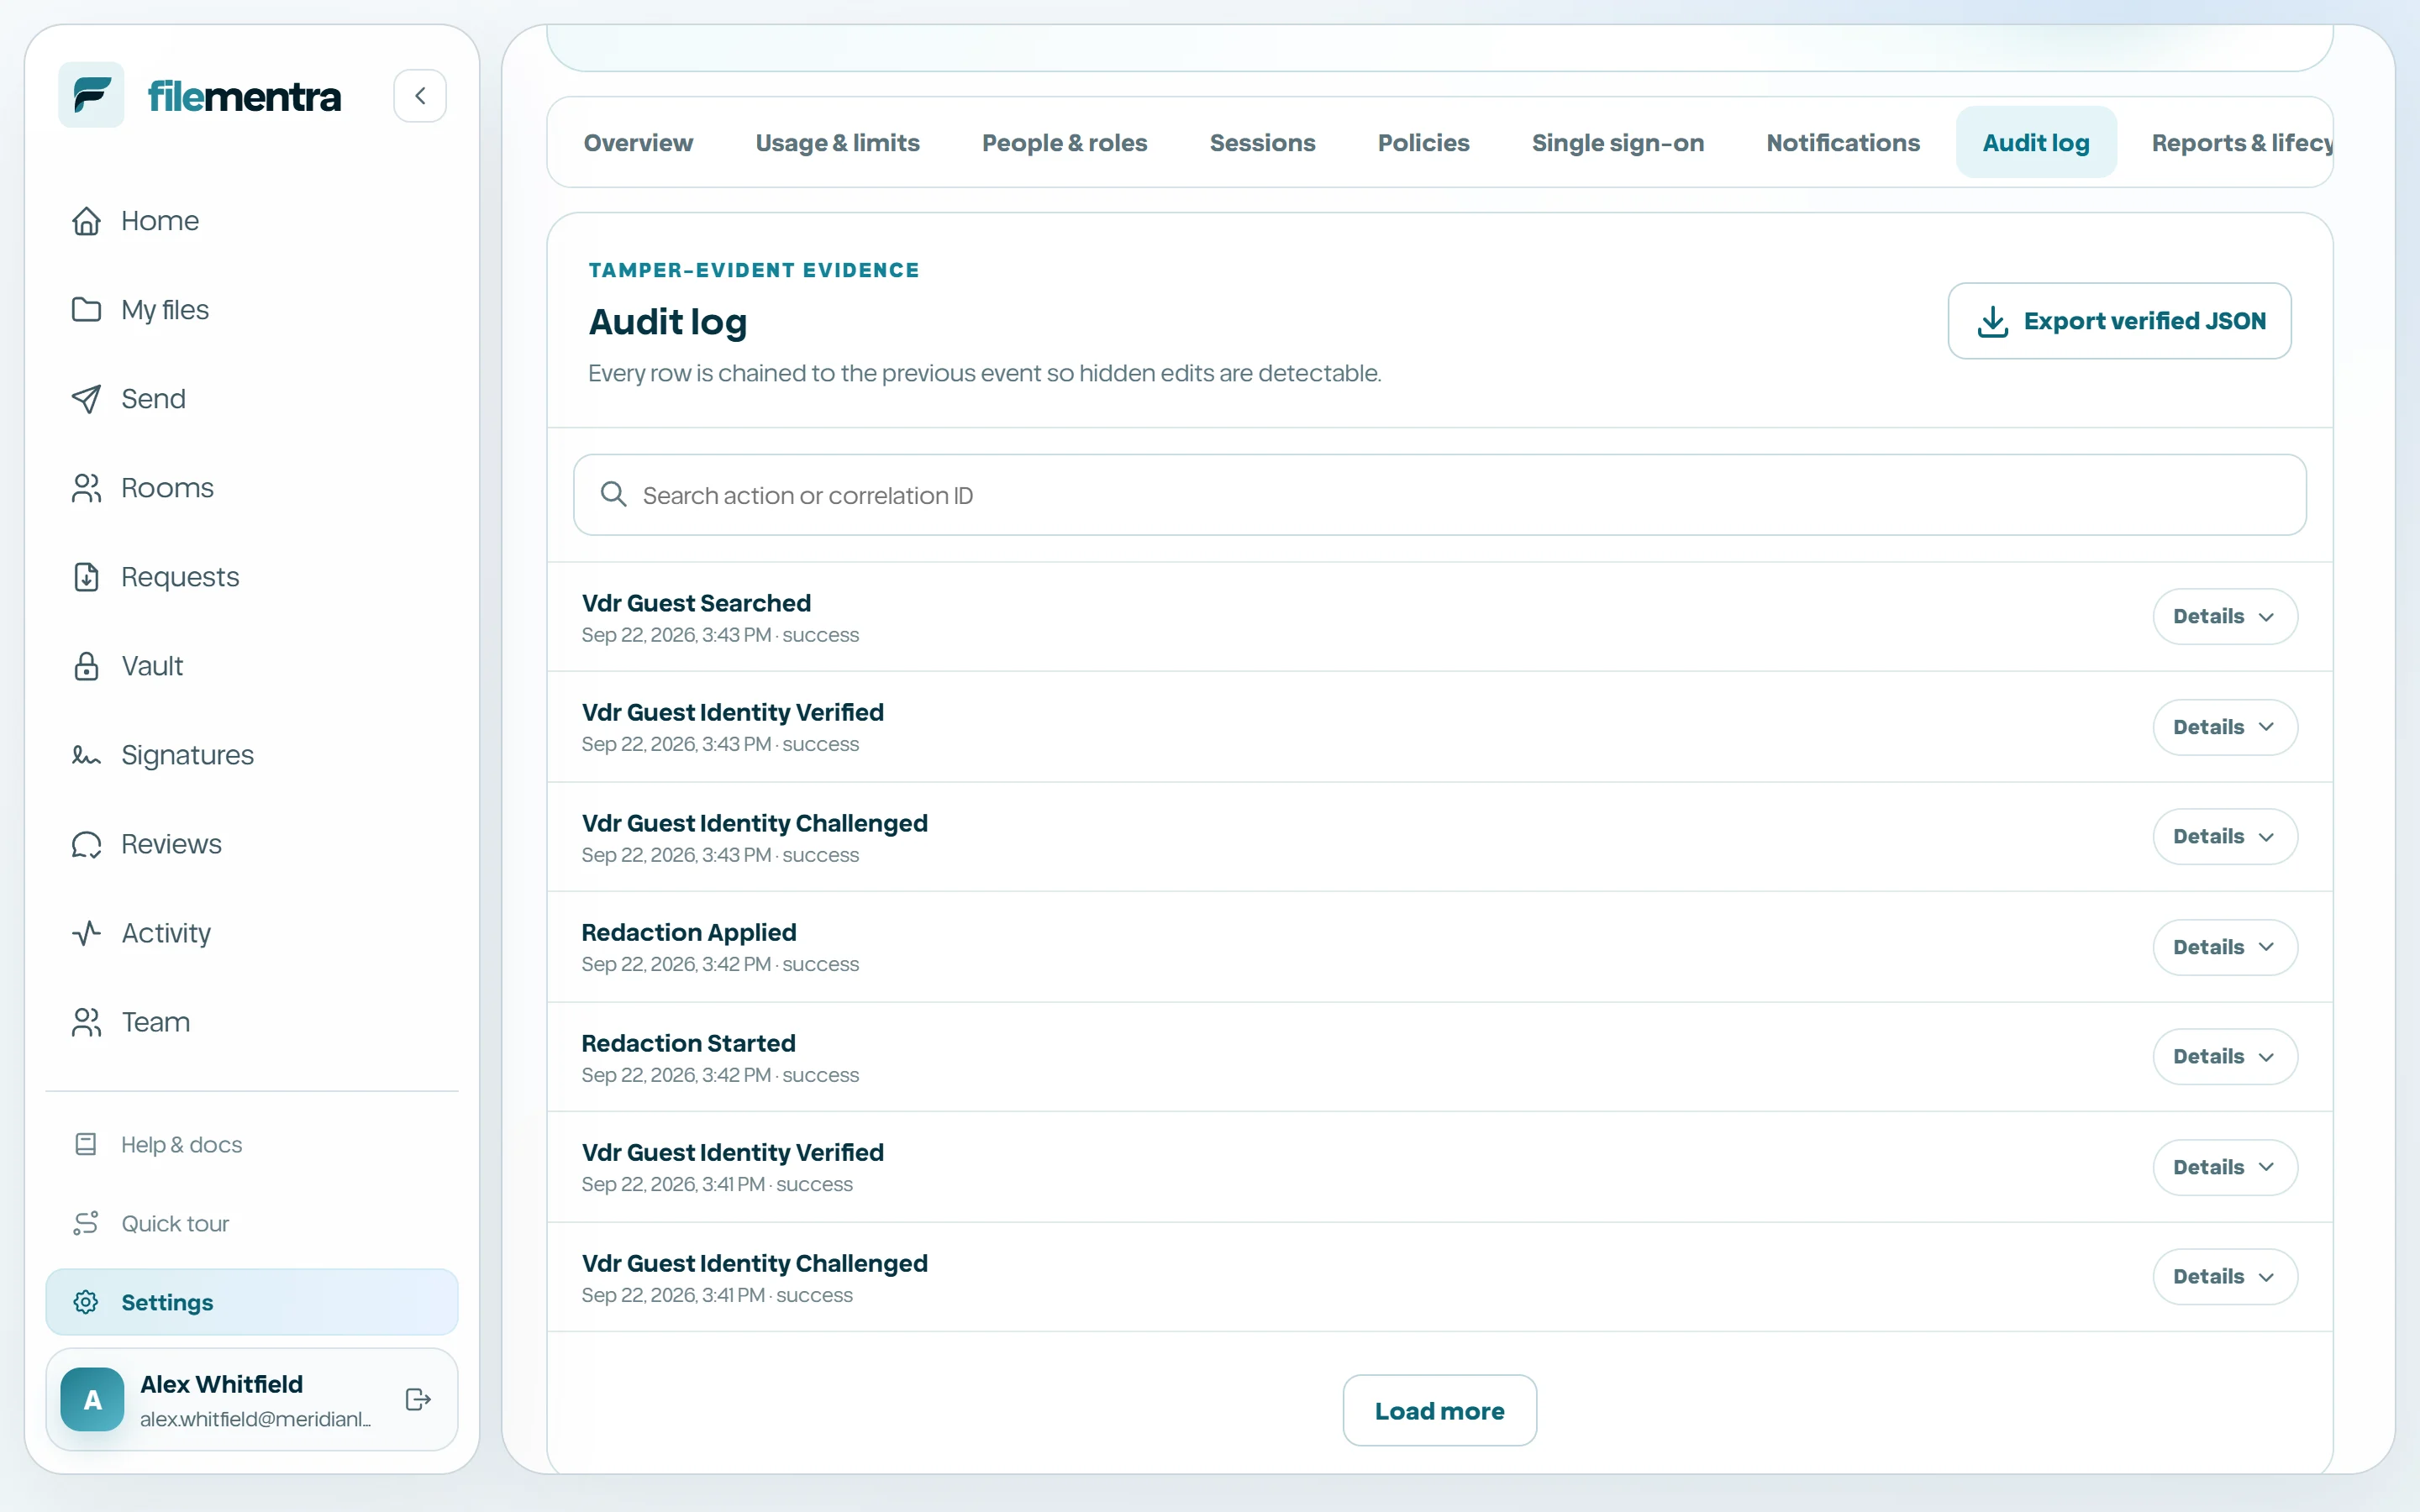The image size is (2420, 1512).
Task: Click the Activity pulse icon
Action: [86, 933]
